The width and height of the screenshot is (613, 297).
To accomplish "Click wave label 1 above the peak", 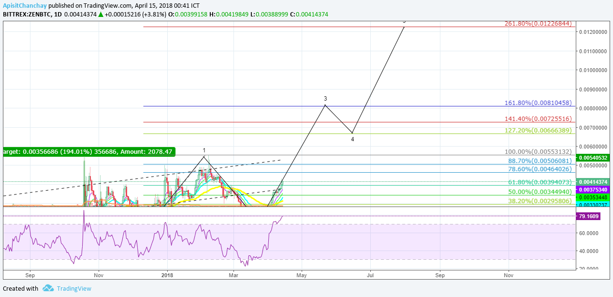I will click(204, 150).
